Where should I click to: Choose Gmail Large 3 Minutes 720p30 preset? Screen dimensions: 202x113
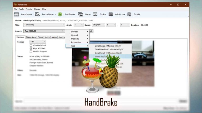pos(110,46)
